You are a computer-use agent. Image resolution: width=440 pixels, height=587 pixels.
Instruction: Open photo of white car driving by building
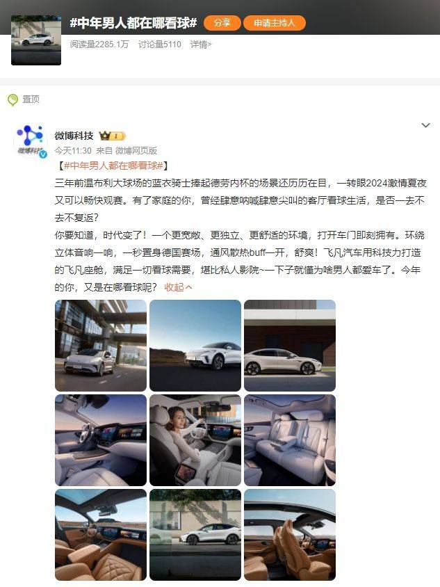pyautogui.click(x=101, y=346)
